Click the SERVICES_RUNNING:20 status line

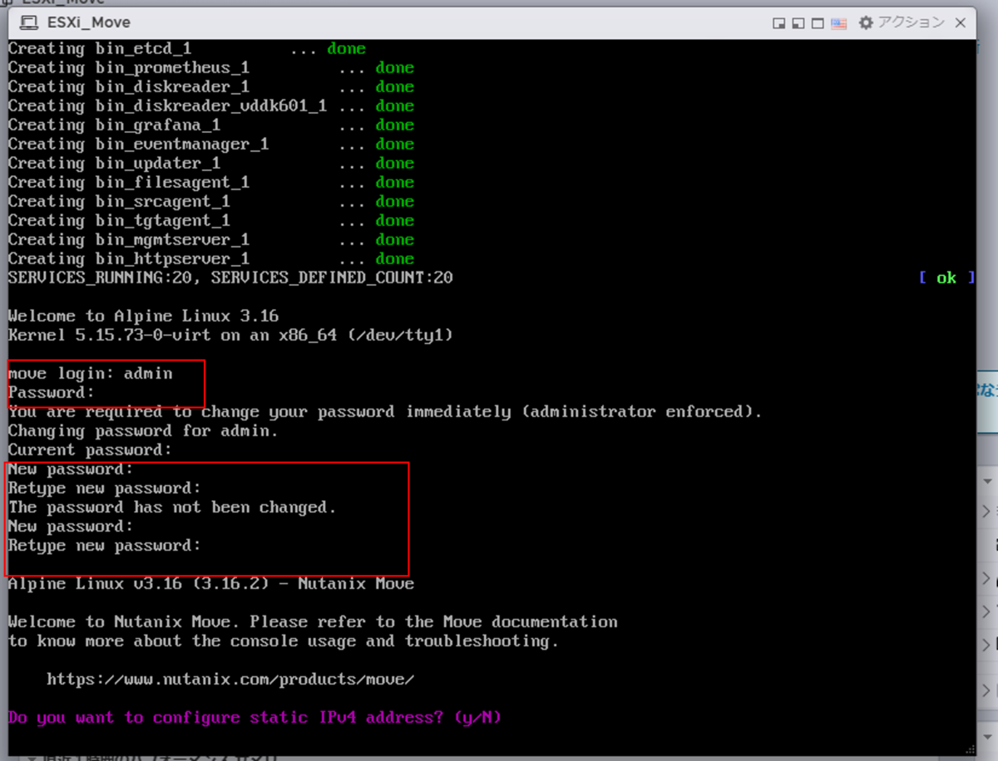tap(230, 277)
